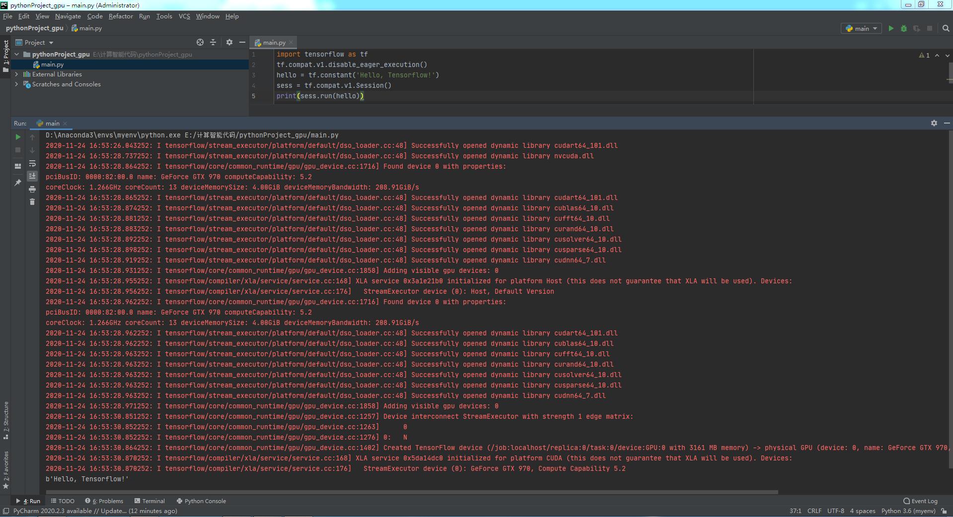Screen dimensions: 953x517
Task: Run main with the green play icon in top toolbar
Action: click(891, 28)
